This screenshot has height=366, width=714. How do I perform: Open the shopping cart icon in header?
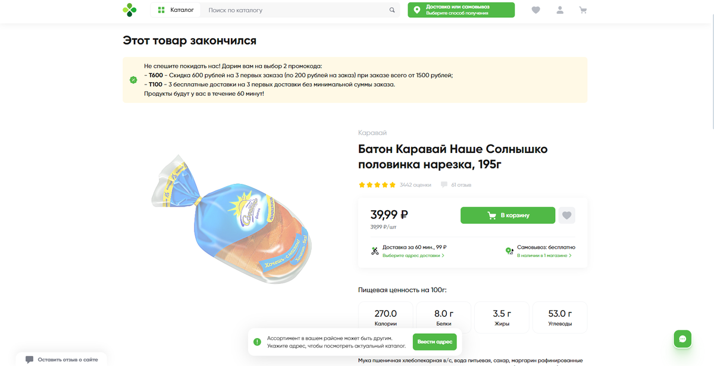coord(583,10)
